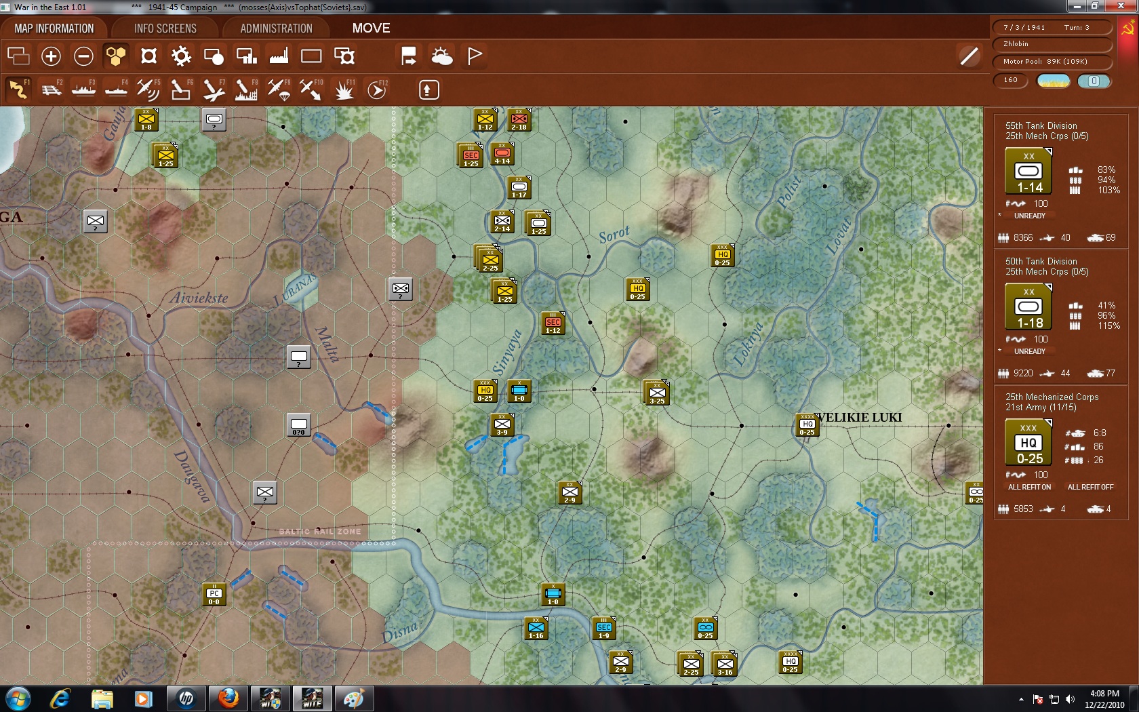The width and height of the screenshot is (1139, 712).
Task: Select the 25th Mechanized Corps HQ counter
Action: [1028, 442]
